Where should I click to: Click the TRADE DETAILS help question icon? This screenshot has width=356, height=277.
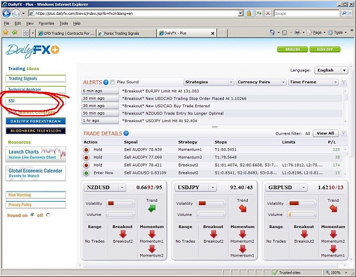[126, 133]
